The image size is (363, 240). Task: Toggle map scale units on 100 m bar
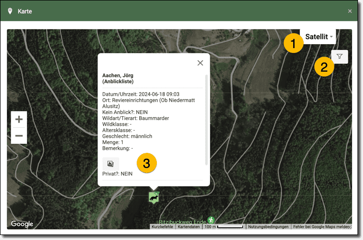point(225,227)
